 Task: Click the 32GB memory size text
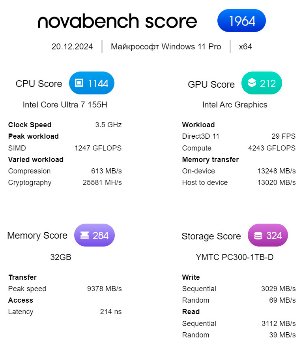click(61, 257)
